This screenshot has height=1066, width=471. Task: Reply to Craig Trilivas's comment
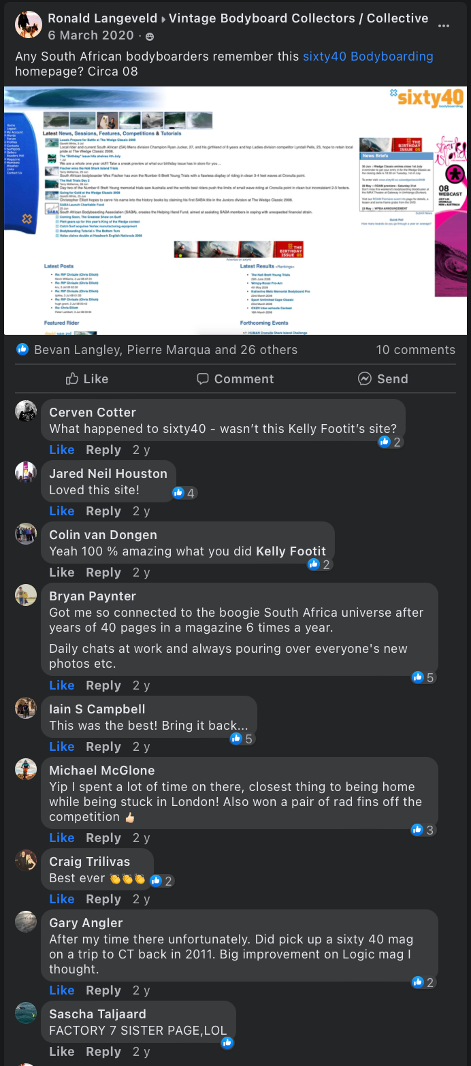103,899
